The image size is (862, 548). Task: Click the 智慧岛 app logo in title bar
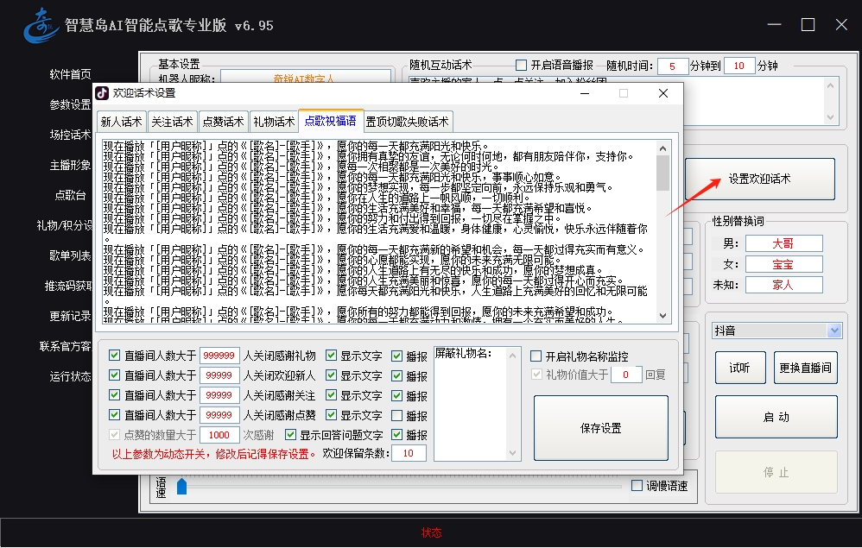39,24
